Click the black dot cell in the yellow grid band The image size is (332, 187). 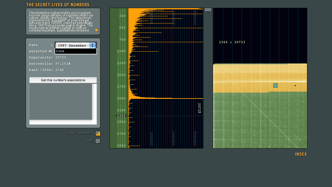(x=295, y=85)
